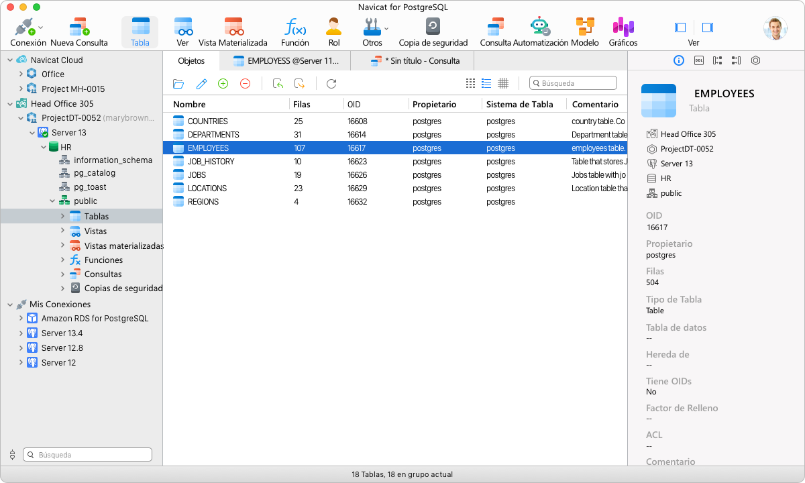Open the Gráficos charts icon
805x483 pixels.
[x=623, y=28]
